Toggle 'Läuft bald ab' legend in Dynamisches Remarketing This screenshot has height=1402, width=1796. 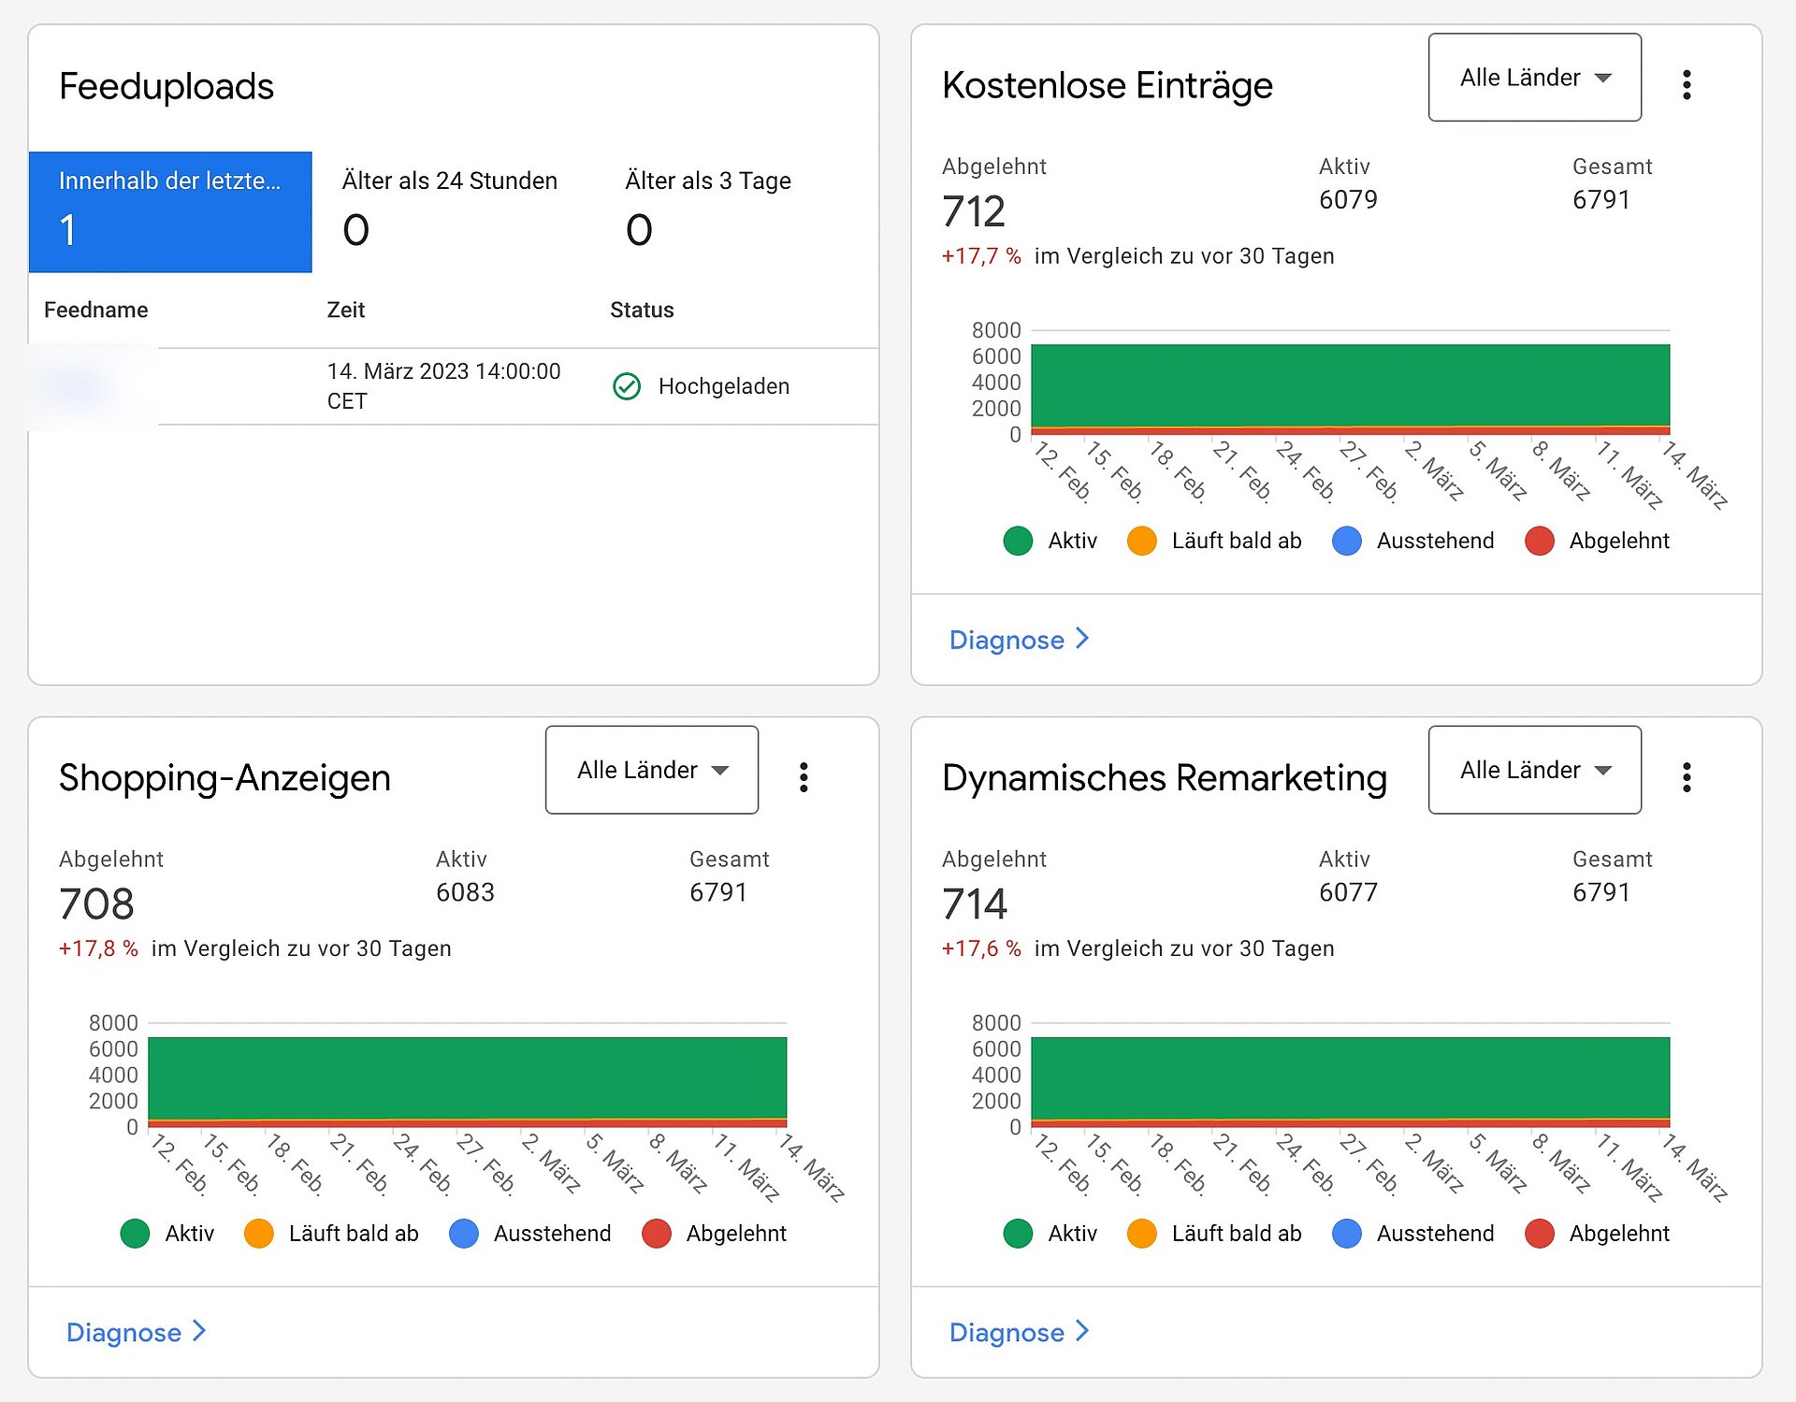(x=1214, y=1234)
